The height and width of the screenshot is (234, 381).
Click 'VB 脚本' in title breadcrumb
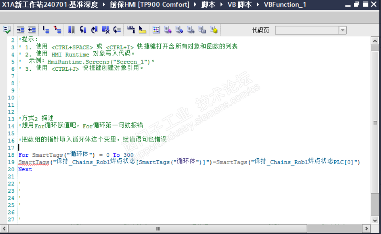(x=239, y=5)
